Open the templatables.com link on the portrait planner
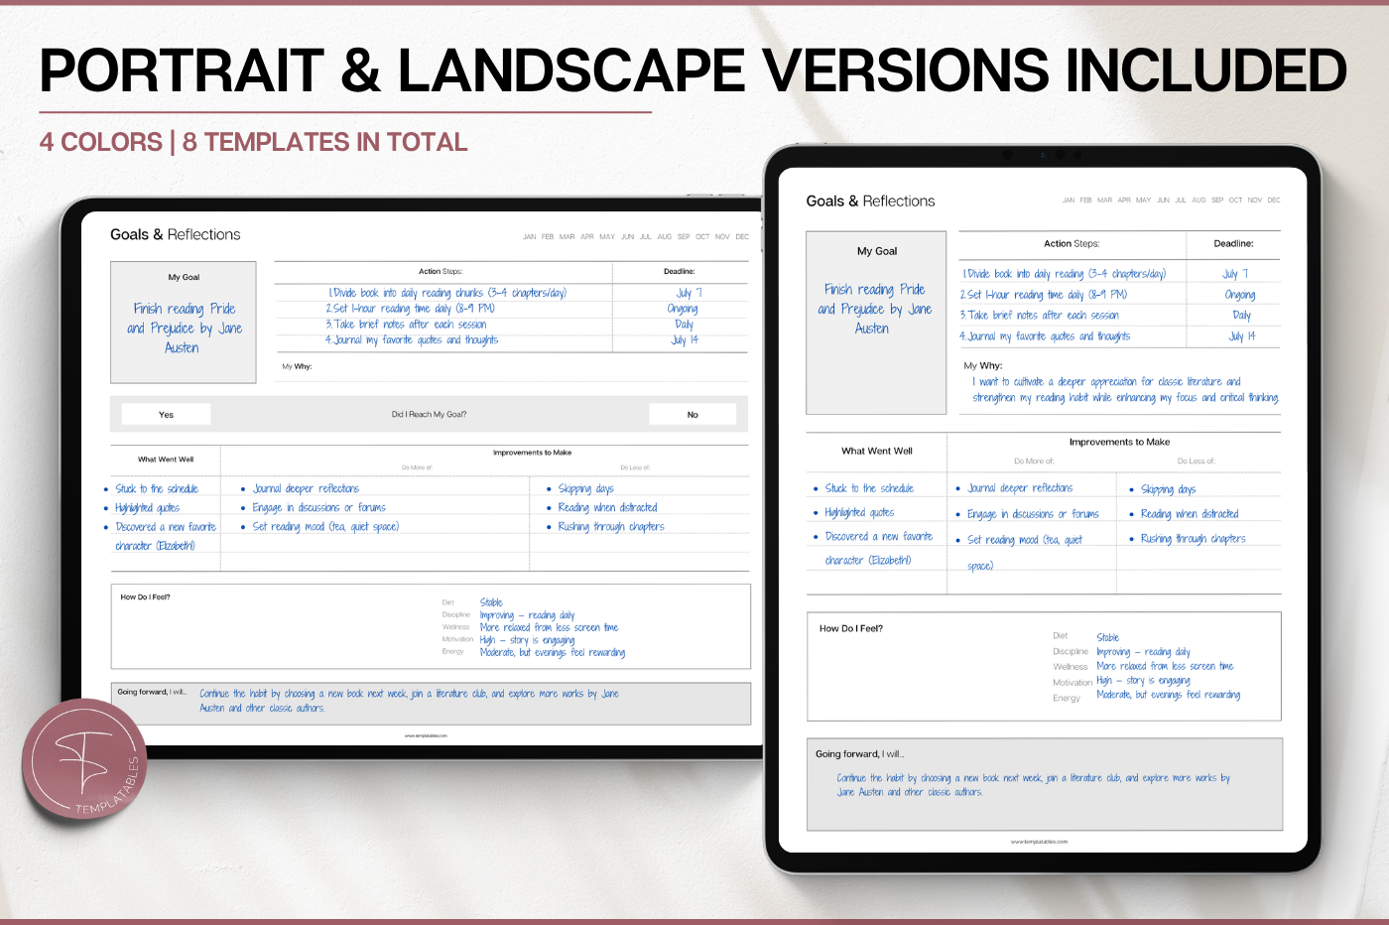 point(1039,842)
